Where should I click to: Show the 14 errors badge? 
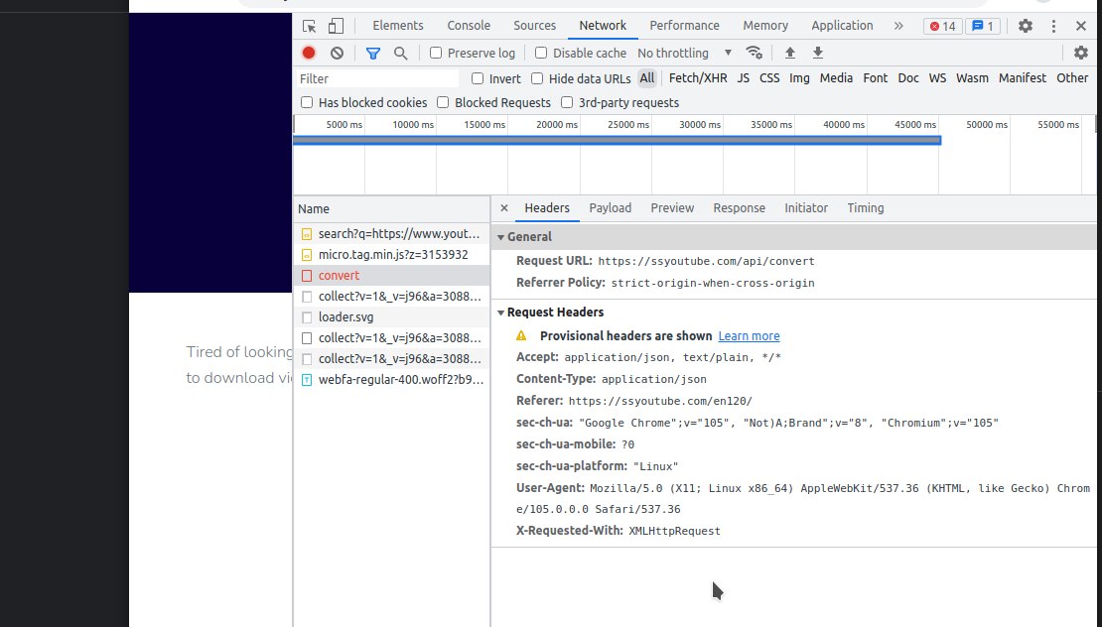tap(942, 26)
